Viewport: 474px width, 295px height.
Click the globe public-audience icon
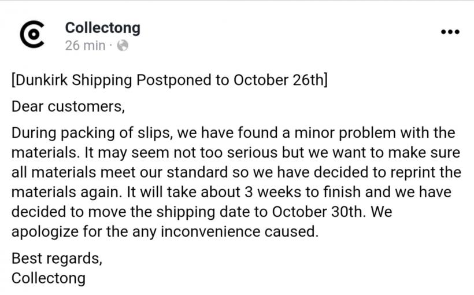[x=122, y=46]
